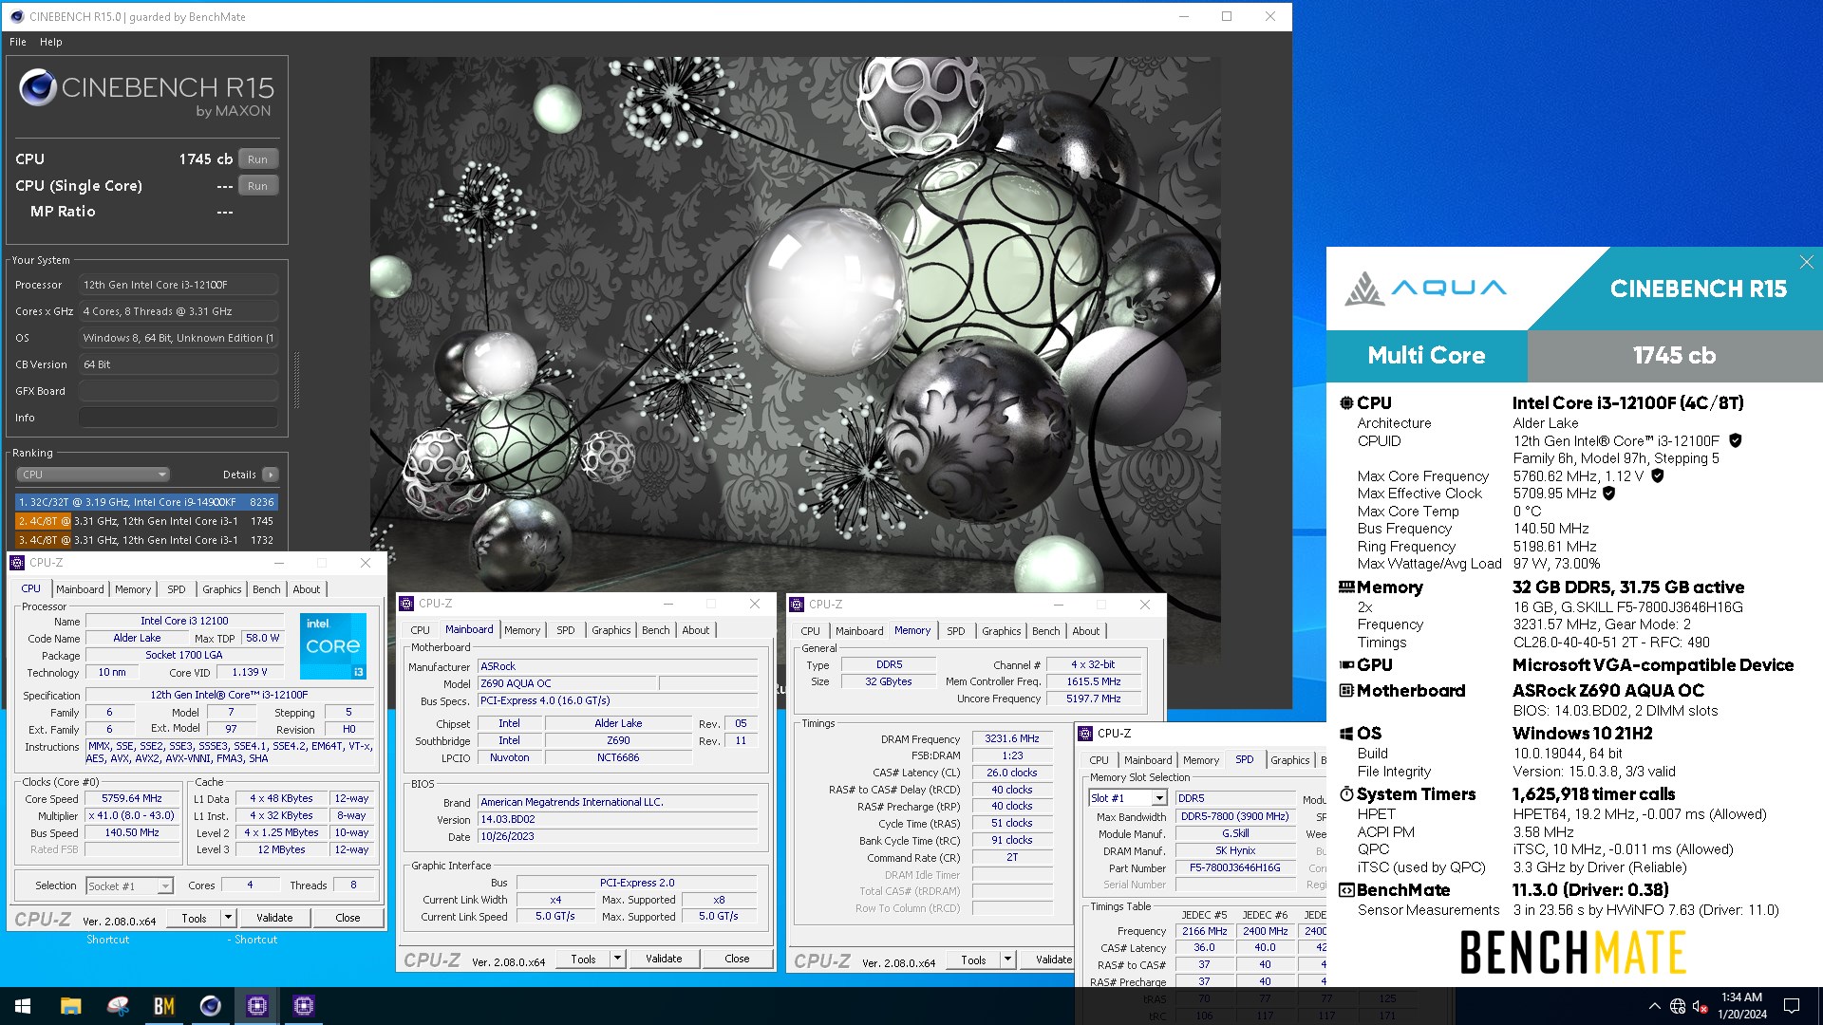Click the ASRock AQUA logo
Image resolution: width=1823 pixels, height=1025 pixels.
pos(1425,289)
